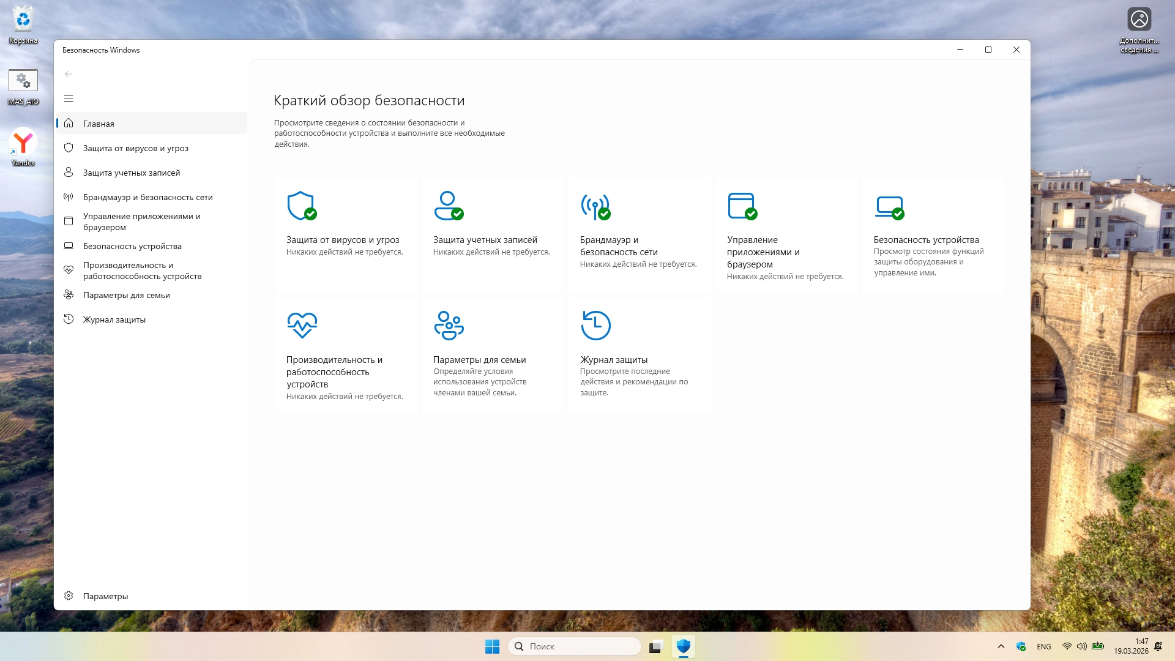1175x661 pixels.
Task: Click the app and browser control window tile icon
Action: coord(742,206)
